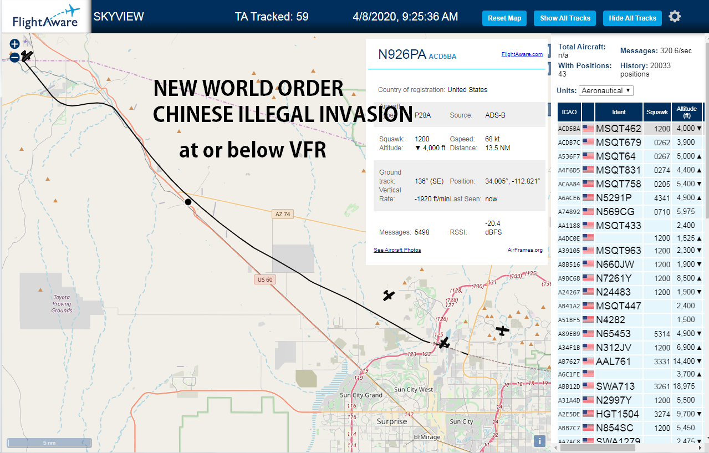Open See Aircraft Photos link
Image resolution: width=709 pixels, height=453 pixels.
[x=397, y=250]
